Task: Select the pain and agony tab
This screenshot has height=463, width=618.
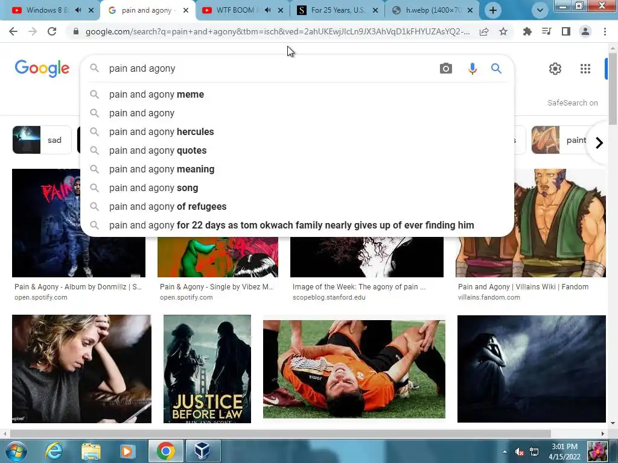Action: [x=148, y=10]
